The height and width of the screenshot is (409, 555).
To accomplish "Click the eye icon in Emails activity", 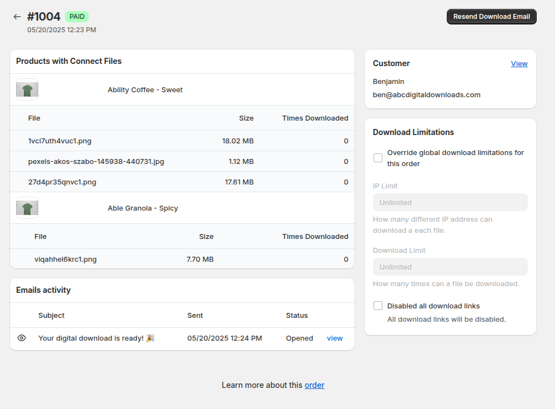I will (x=22, y=338).
